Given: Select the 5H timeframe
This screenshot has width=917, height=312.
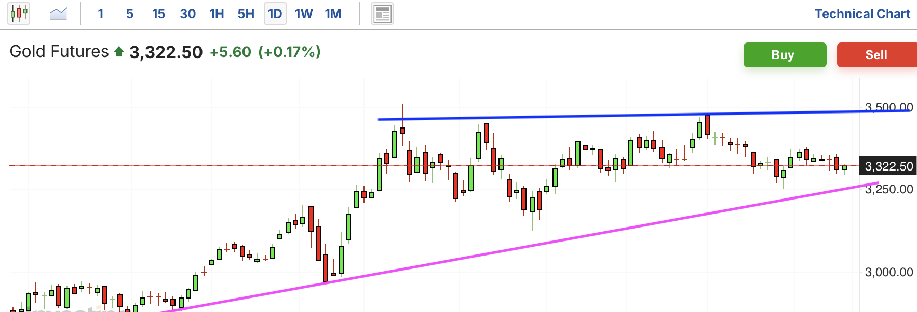Looking at the screenshot, I should click(246, 13).
